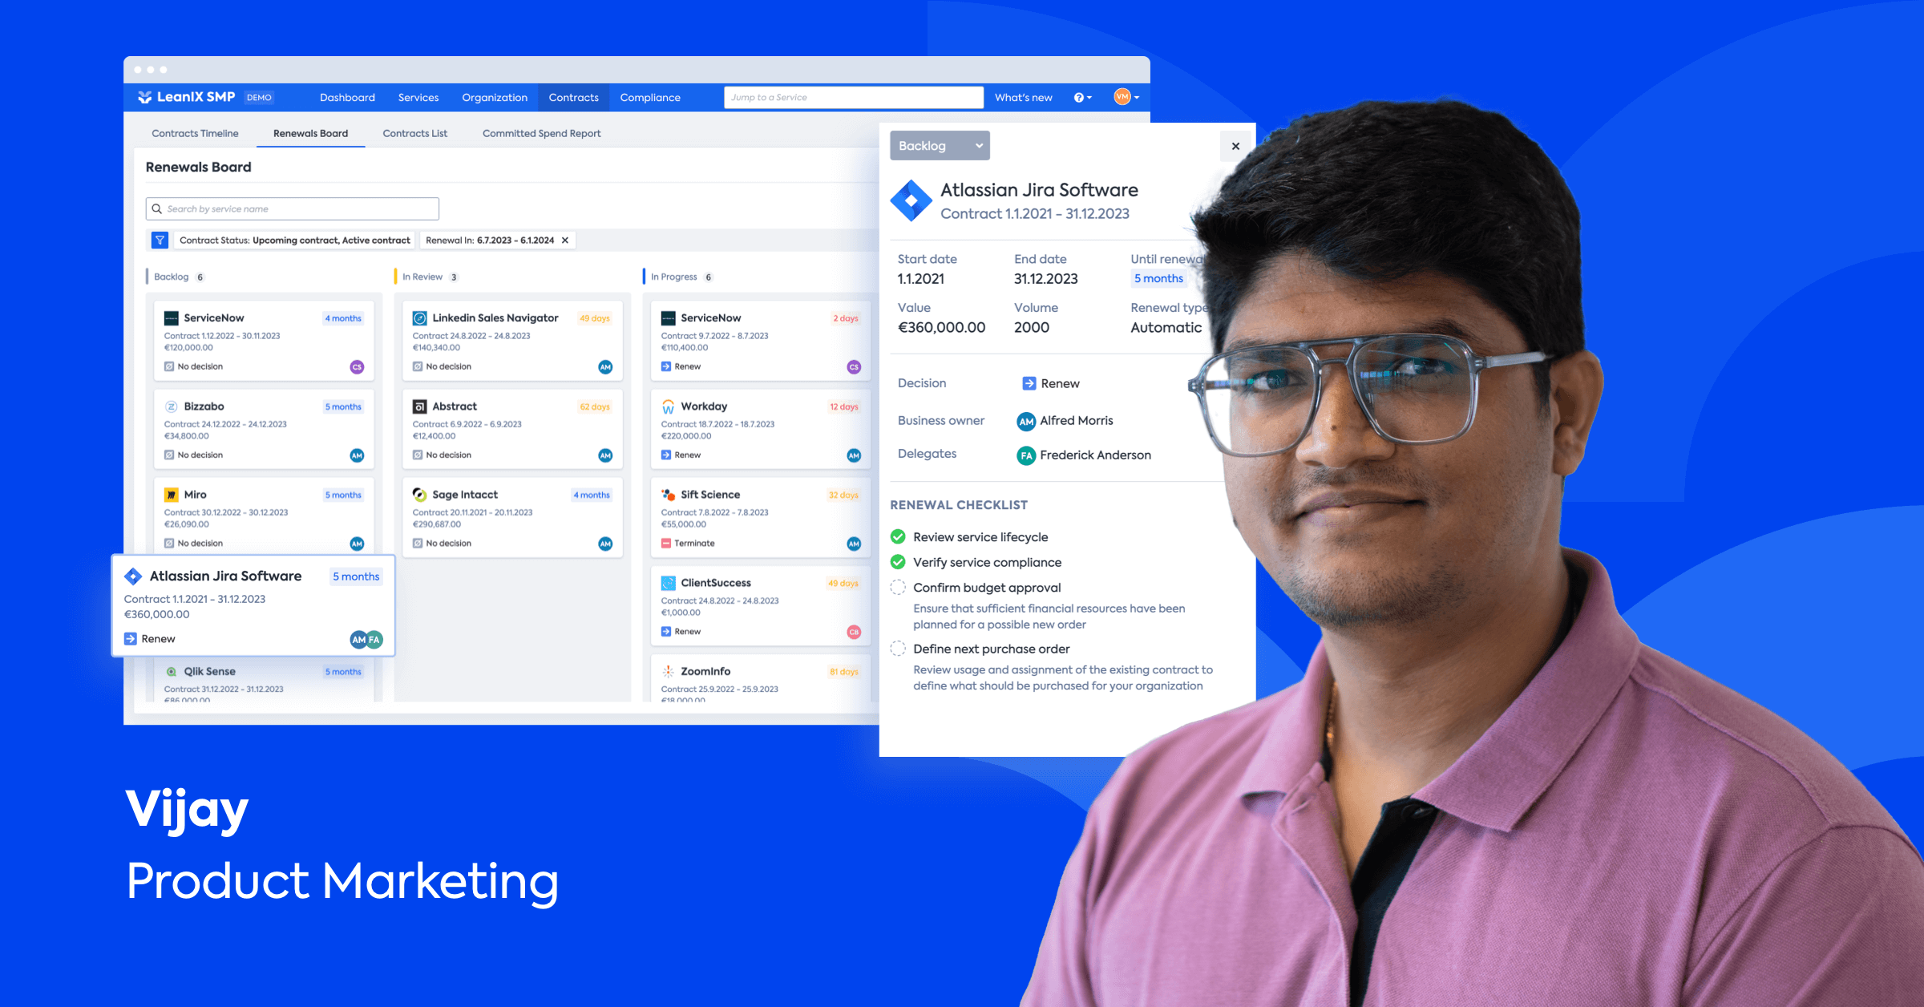The image size is (1924, 1007).
Task: Click the Renew arrow icon on Workday card
Action: coord(665,455)
